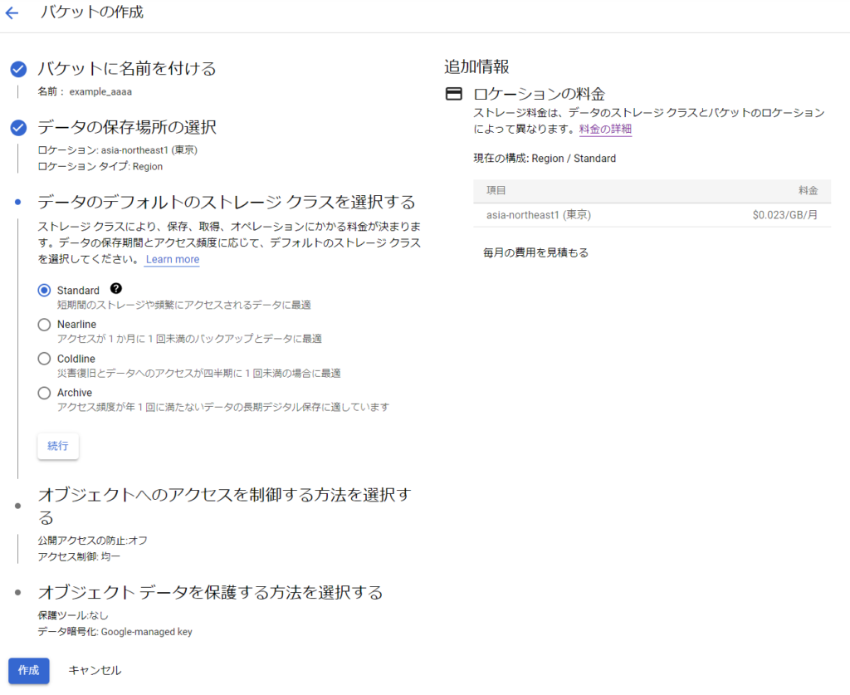
Task: Click the 続行 button
Action: 58,446
